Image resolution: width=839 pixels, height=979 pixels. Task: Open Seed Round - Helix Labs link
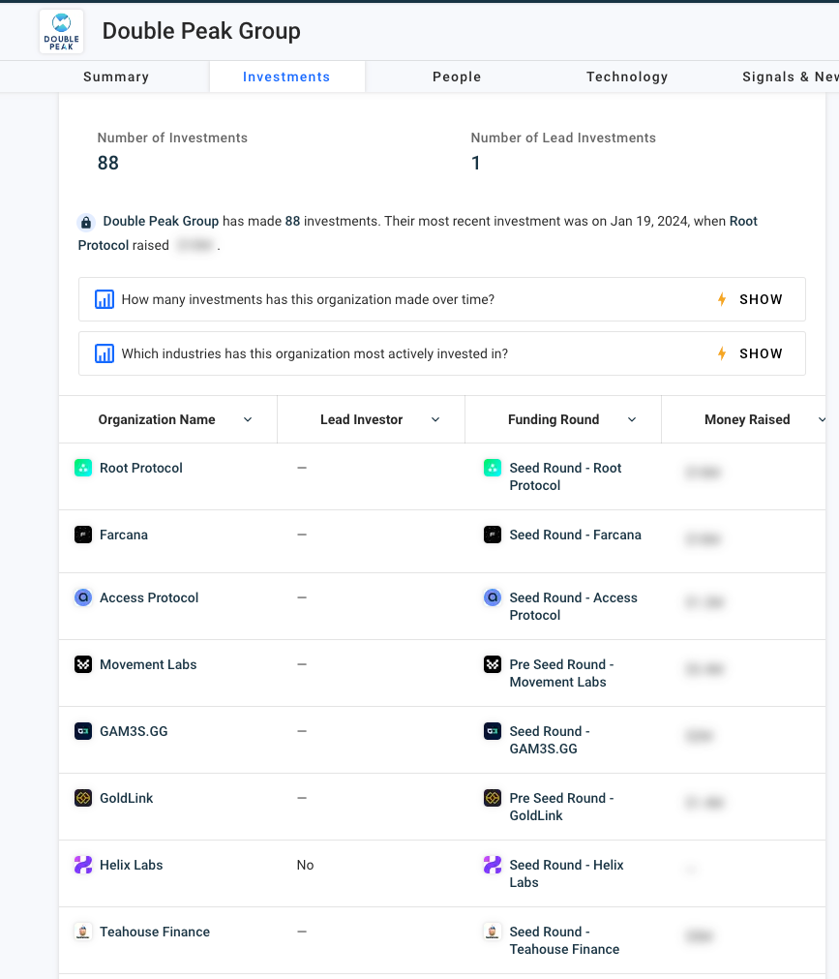point(566,874)
